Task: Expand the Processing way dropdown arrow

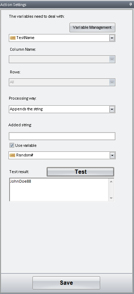Action: click(x=112, y=109)
